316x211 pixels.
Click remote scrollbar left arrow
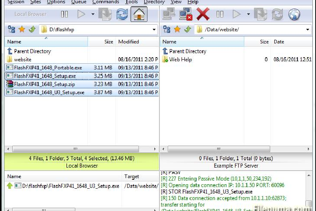pos(163,149)
